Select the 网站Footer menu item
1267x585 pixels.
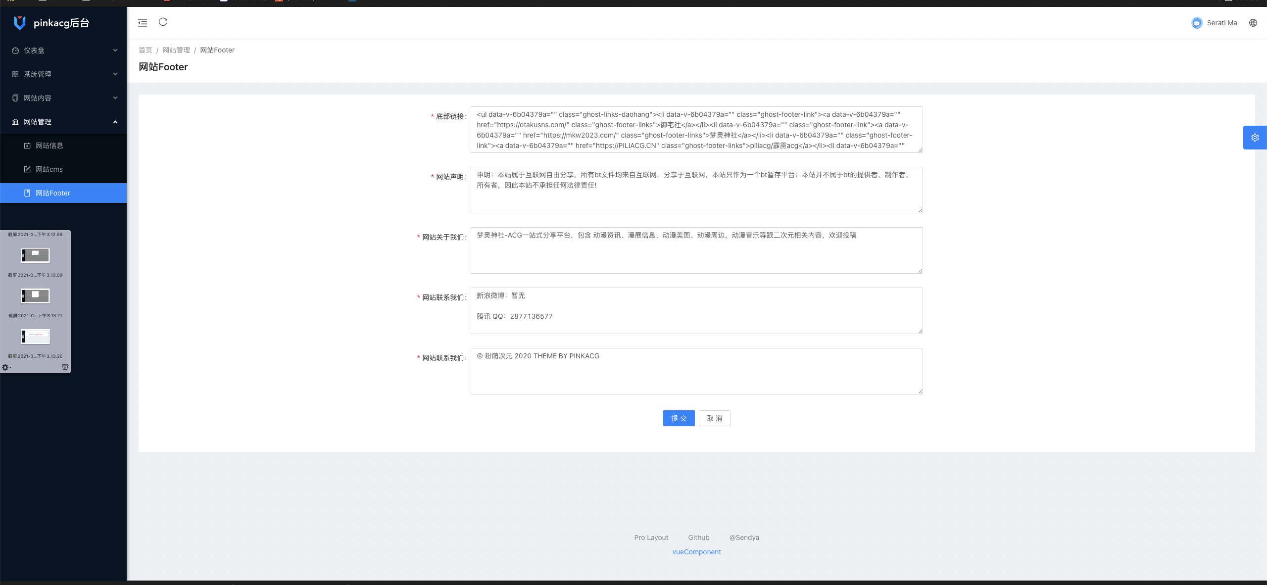(x=53, y=193)
